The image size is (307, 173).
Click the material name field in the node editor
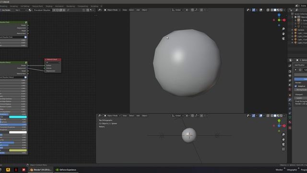[42, 10]
